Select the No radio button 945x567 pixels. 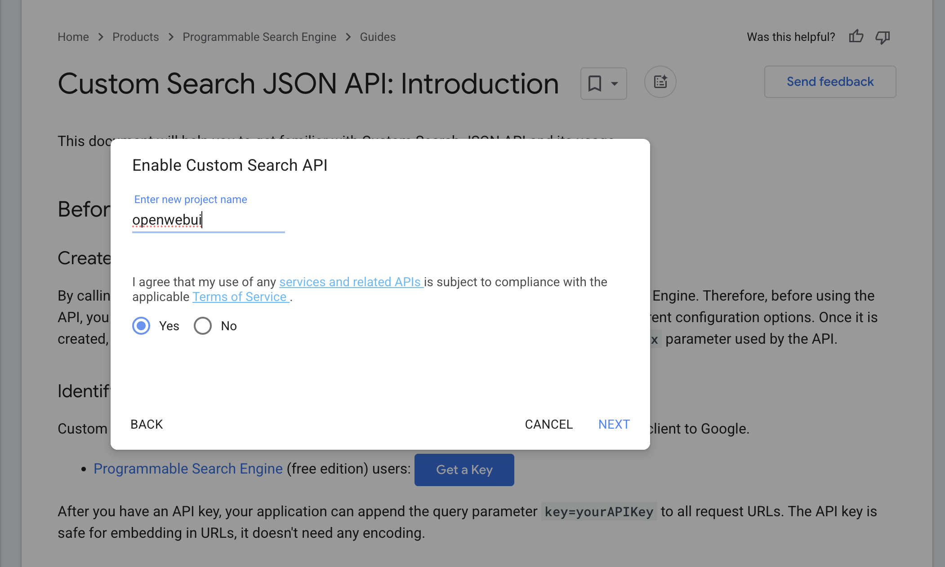click(203, 326)
